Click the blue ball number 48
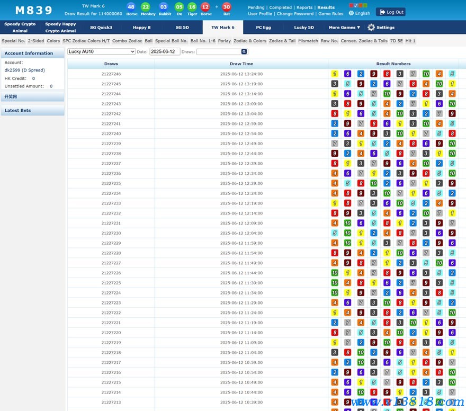 pyautogui.click(x=131, y=7)
